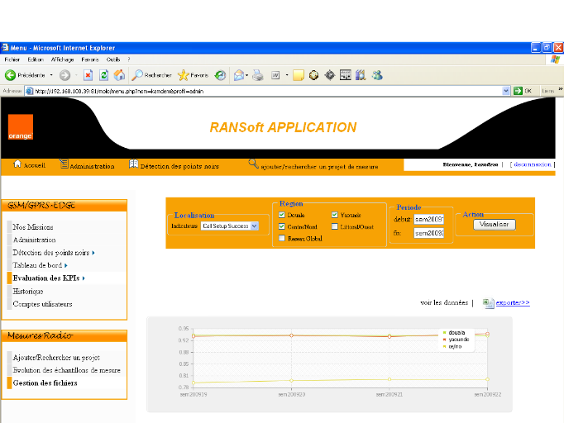Screen dimensions: 564x423
Task: Click the Accueil home icon in navigation bar
Action: [17, 164]
